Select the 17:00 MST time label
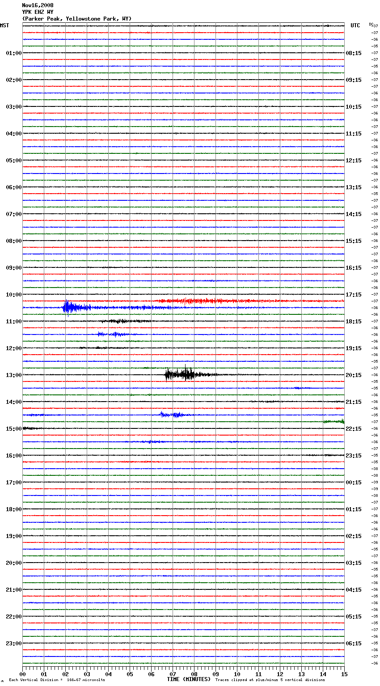 point(13,483)
